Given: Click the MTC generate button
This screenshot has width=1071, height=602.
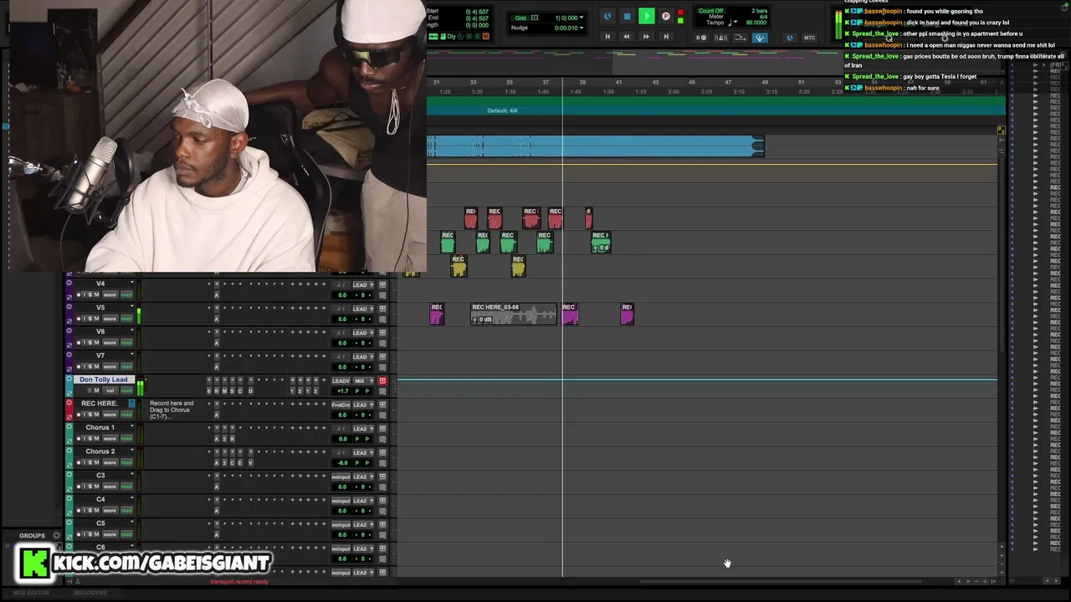Looking at the screenshot, I should click(x=809, y=38).
